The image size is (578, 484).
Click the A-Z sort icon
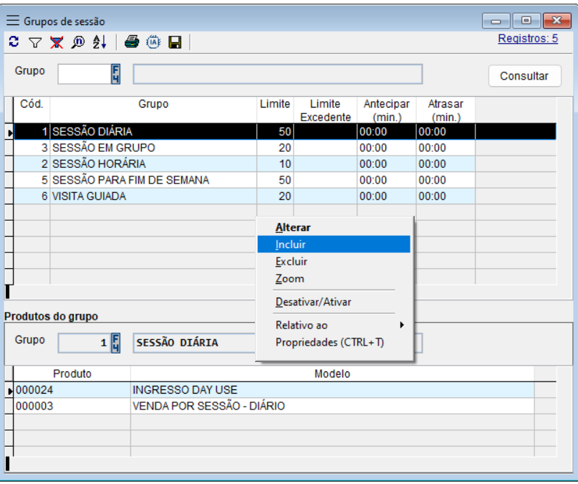click(99, 42)
